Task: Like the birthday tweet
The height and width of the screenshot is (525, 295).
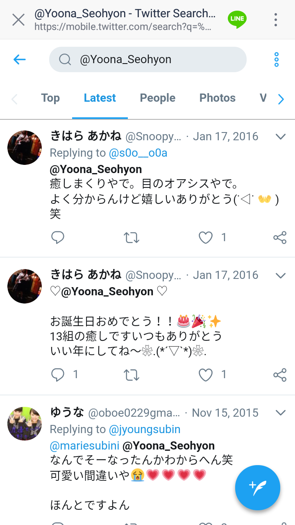Action: coord(206,374)
